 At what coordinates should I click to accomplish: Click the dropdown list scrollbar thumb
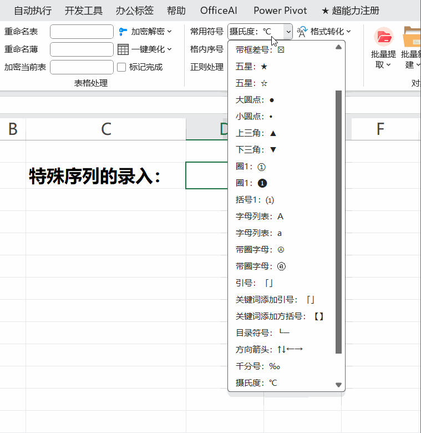click(x=338, y=221)
